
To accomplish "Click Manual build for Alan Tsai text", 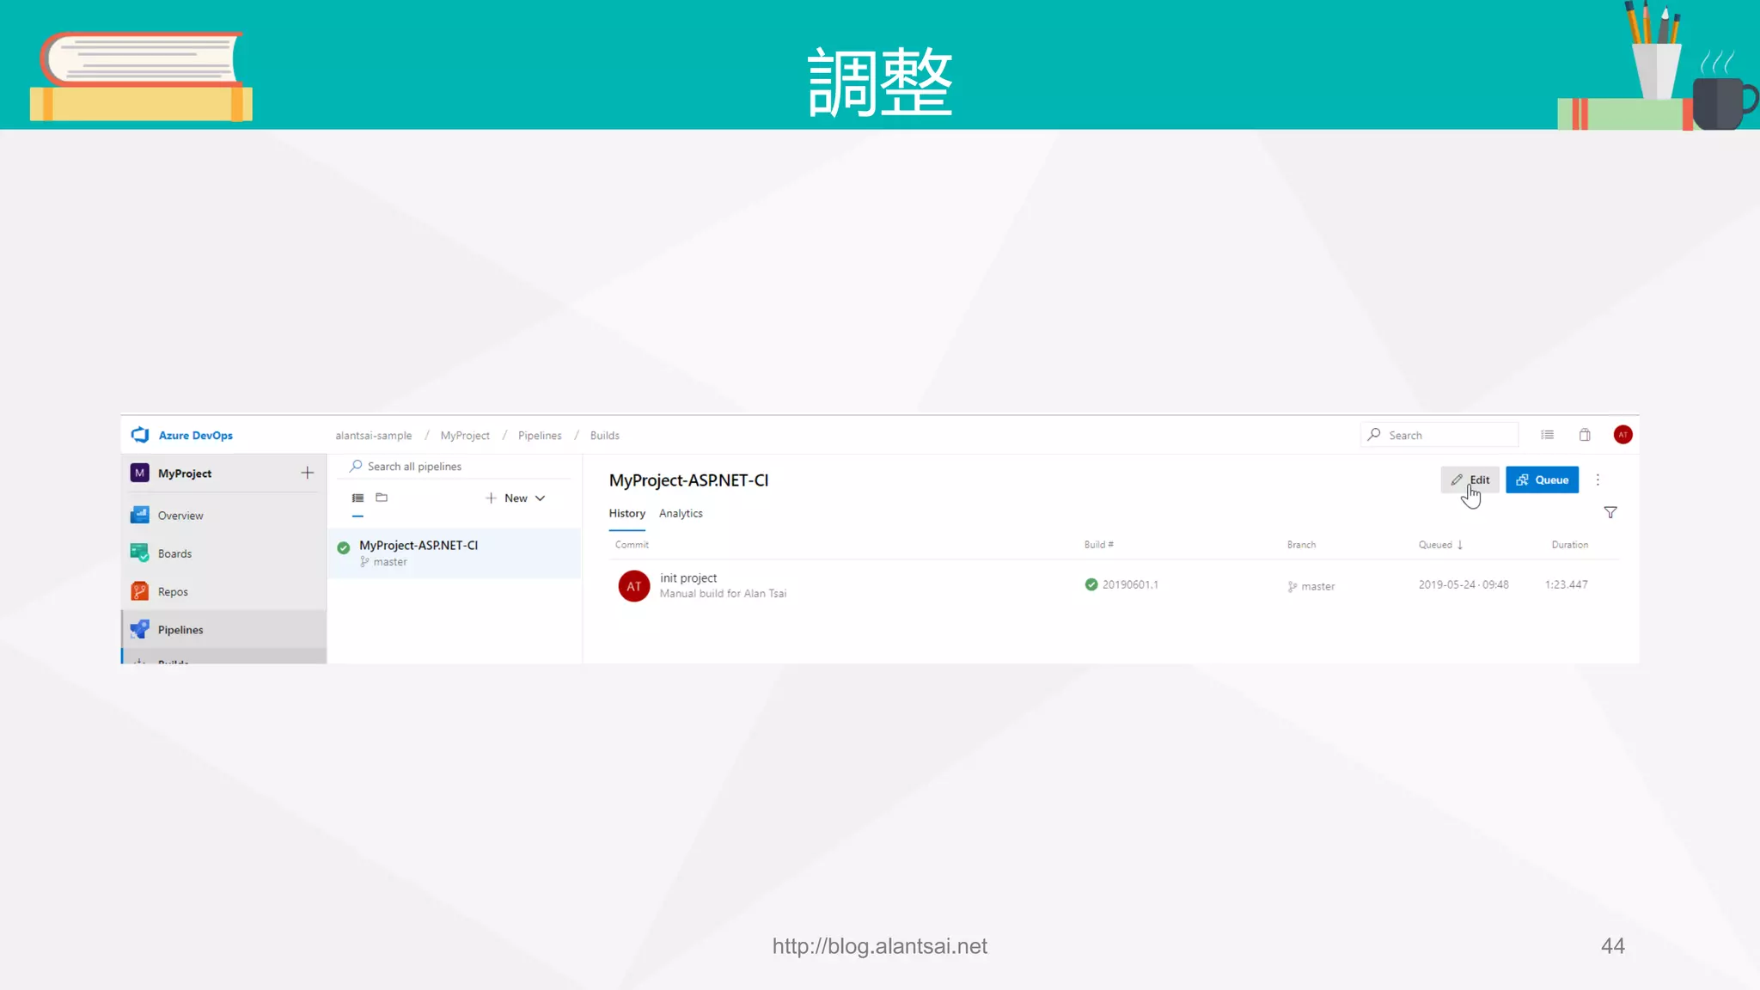I will click(x=723, y=594).
